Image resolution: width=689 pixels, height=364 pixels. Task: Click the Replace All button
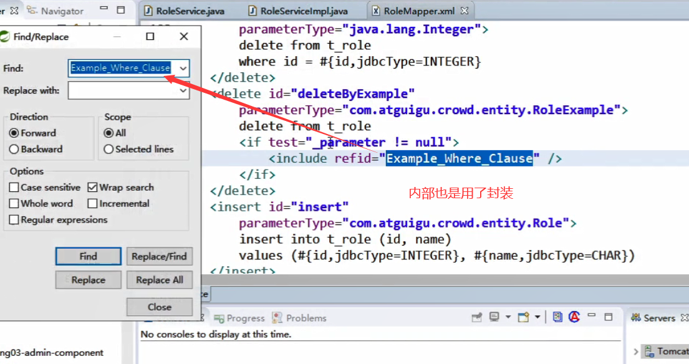click(160, 280)
